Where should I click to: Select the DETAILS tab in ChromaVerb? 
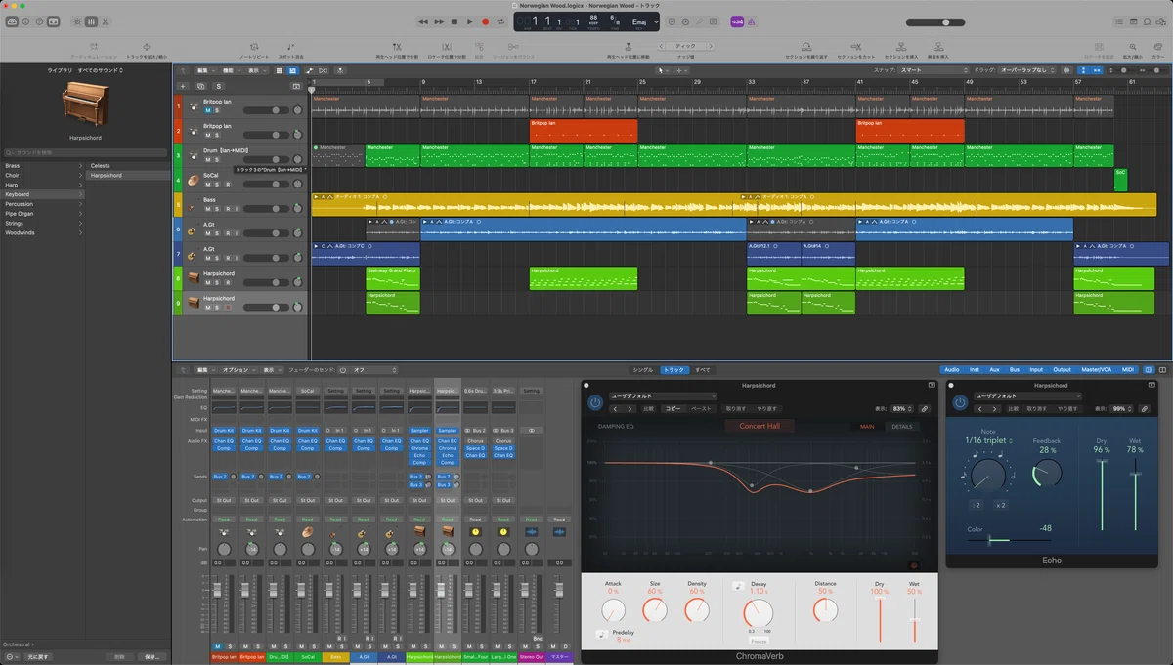(902, 427)
